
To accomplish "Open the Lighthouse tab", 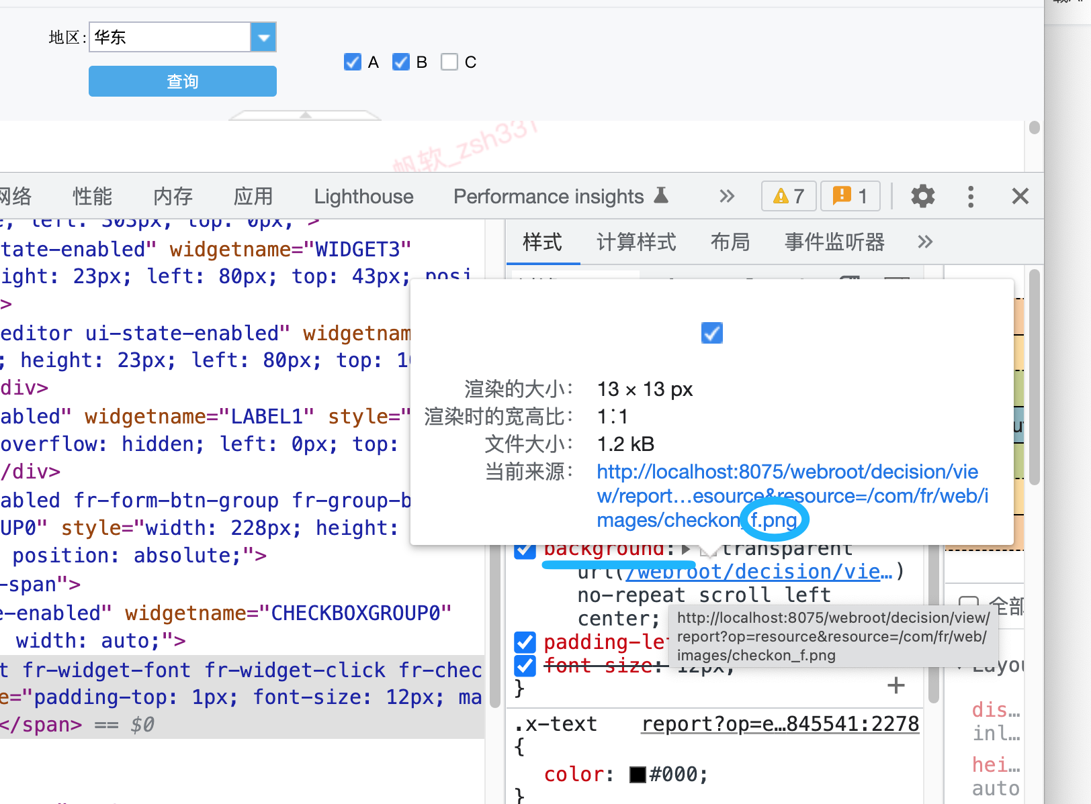I will tap(363, 196).
